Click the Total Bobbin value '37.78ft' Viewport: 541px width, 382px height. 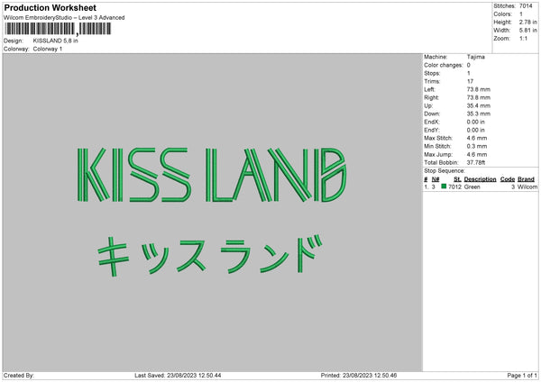pyautogui.click(x=476, y=162)
